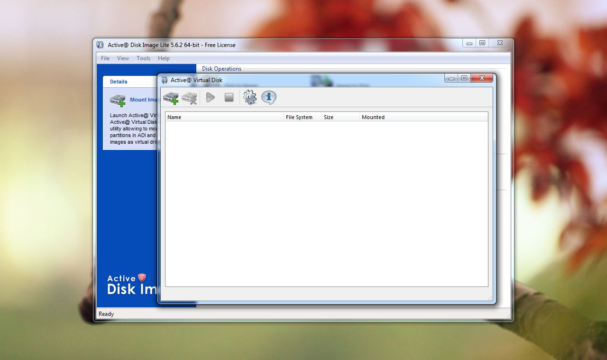607x360 pixels.
Task: Close the Active@ Virtual Disk window
Action: [x=482, y=78]
